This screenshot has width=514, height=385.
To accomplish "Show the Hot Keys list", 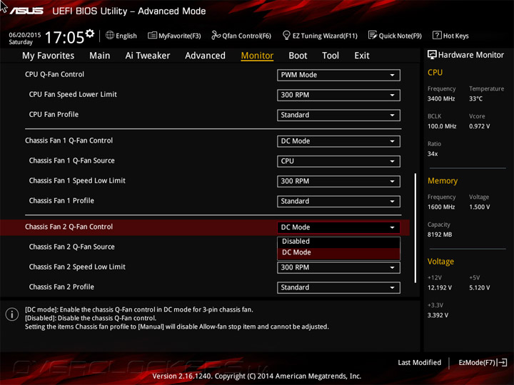I will pos(450,36).
